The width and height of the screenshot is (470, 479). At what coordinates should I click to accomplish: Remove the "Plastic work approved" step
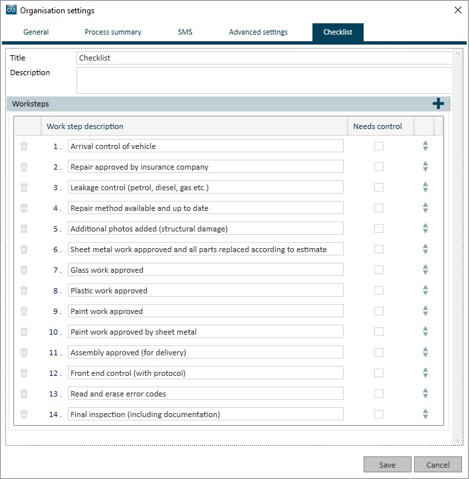pyautogui.click(x=24, y=291)
